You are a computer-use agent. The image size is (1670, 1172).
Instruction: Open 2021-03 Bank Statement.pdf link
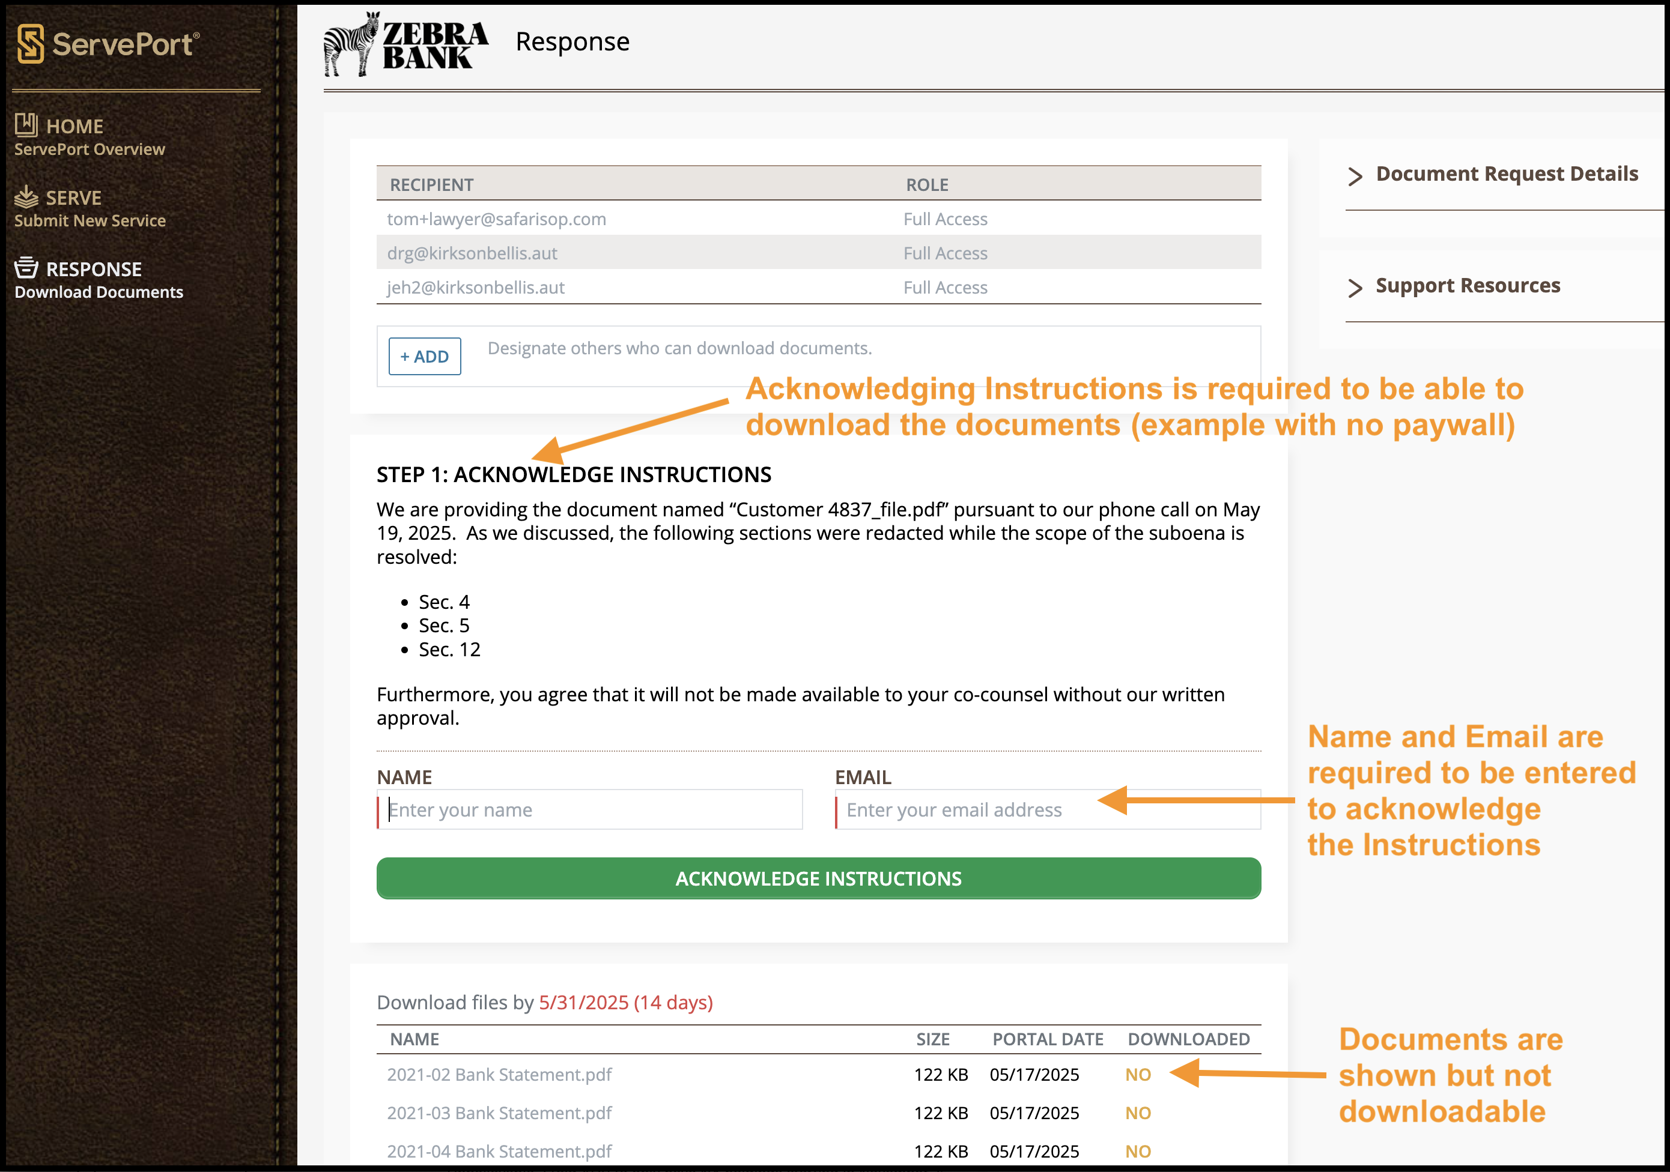(x=499, y=1113)
